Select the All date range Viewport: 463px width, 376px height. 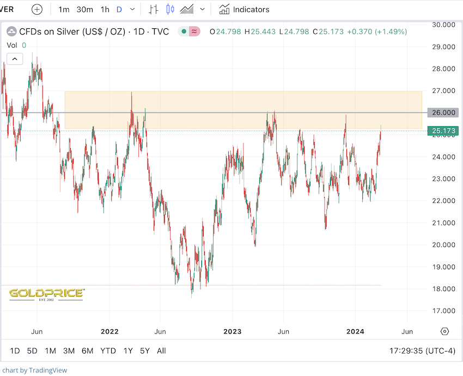point(161,351)
